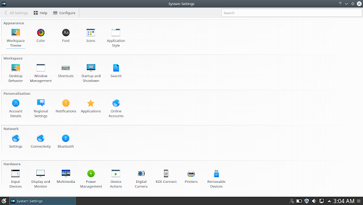
Task: Open the network monitor tray icon
Action: (x=322, y=201)
